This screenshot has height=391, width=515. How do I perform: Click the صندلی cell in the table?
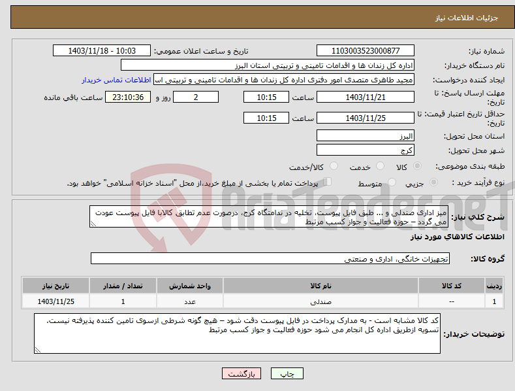[x=320, y=301]
